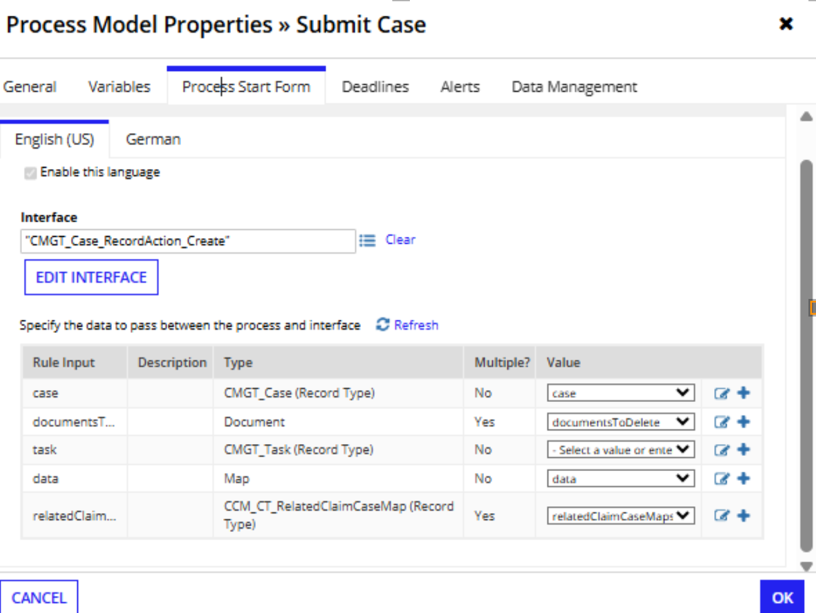The image size is (816, 613).
Task: Edit expression for the data row
Action: click(x=721, y=479)
